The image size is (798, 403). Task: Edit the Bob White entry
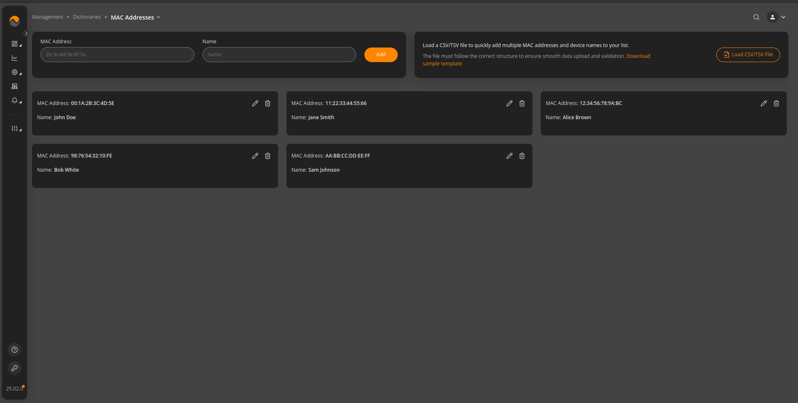pos(255,156)
